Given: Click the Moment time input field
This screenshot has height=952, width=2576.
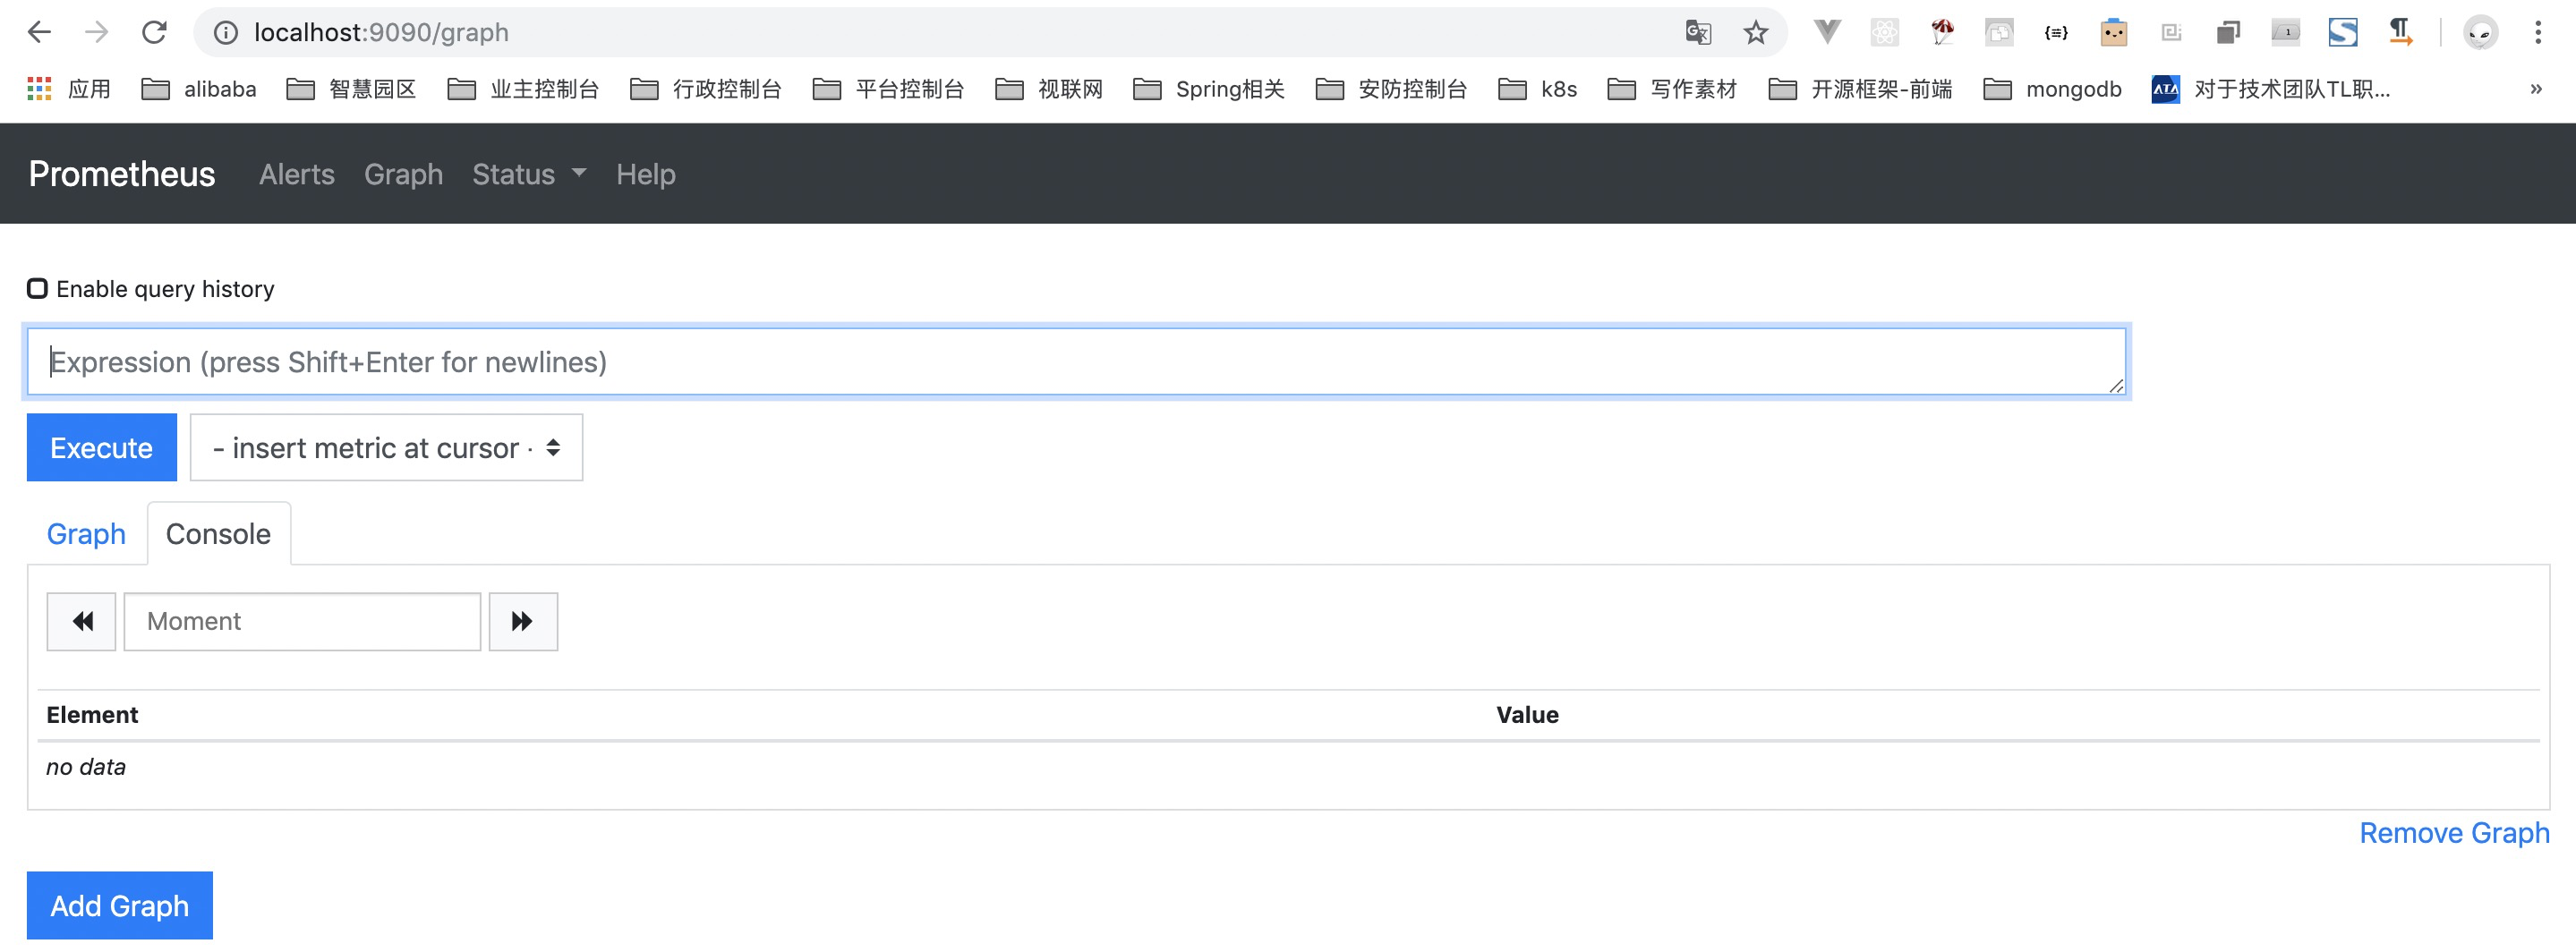Looking at the screenshot, I should [x=302, y=622].
